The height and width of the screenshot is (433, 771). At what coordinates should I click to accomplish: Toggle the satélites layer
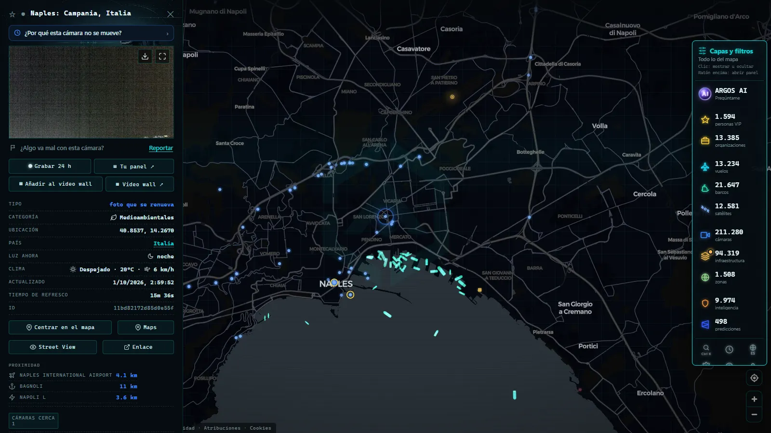(x=730, y=209)
